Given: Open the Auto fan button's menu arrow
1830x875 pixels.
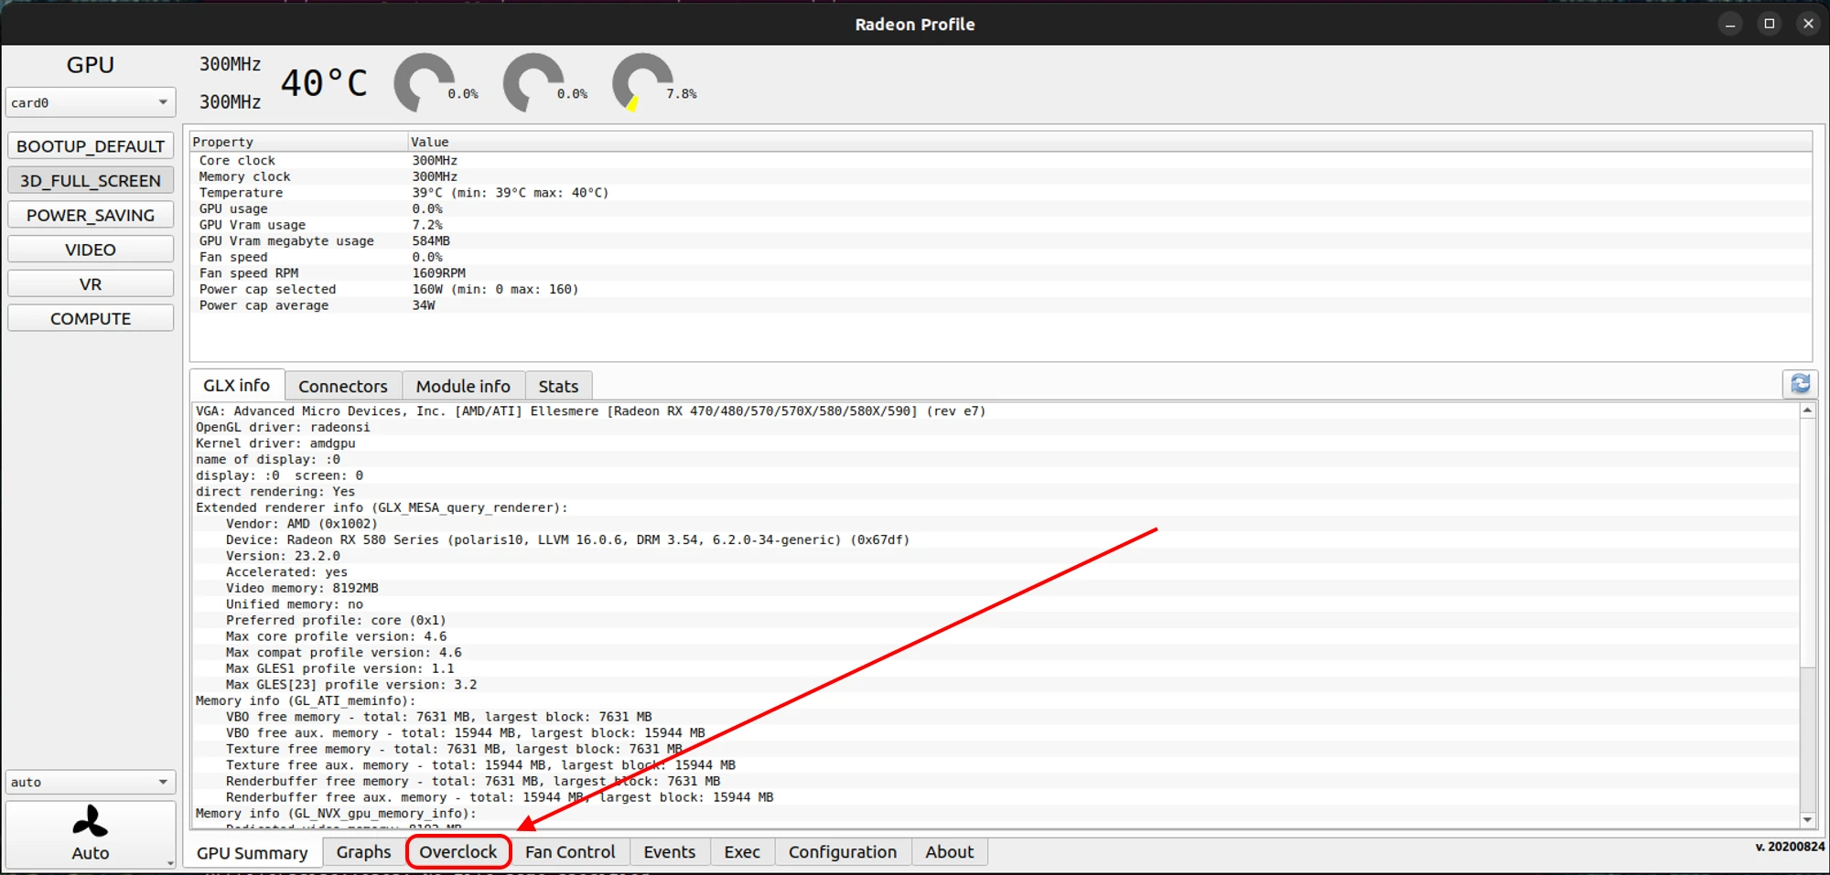Looking at the screenshot, I should 170,862.
